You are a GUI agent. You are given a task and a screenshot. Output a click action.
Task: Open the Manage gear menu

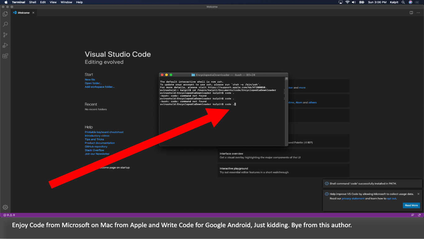tap(5, 207)
